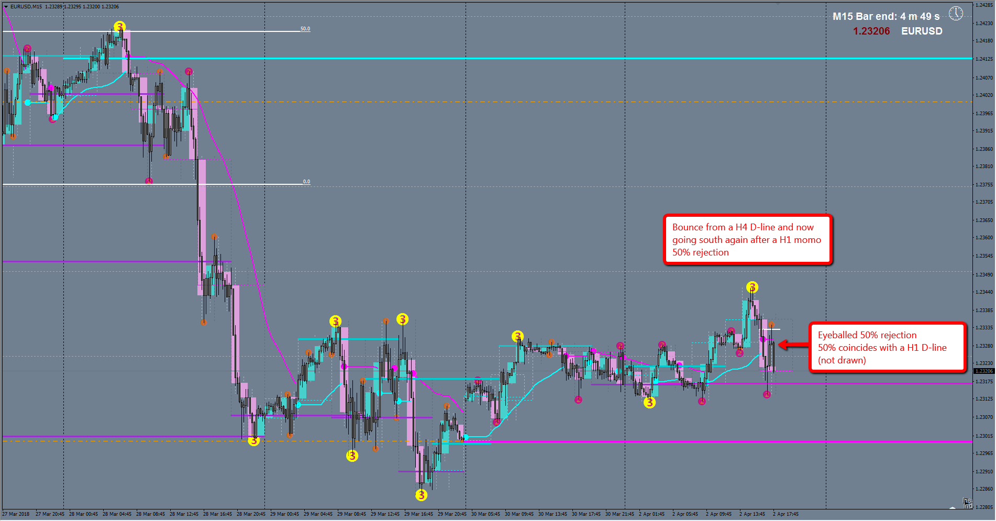Click the '29 Mar 20:45' time label
Screen dimensions: 996x521
pos(452,514)
